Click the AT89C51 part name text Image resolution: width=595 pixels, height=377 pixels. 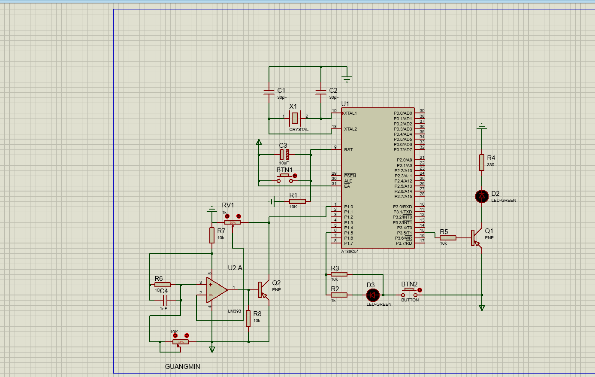coord(350,252)
